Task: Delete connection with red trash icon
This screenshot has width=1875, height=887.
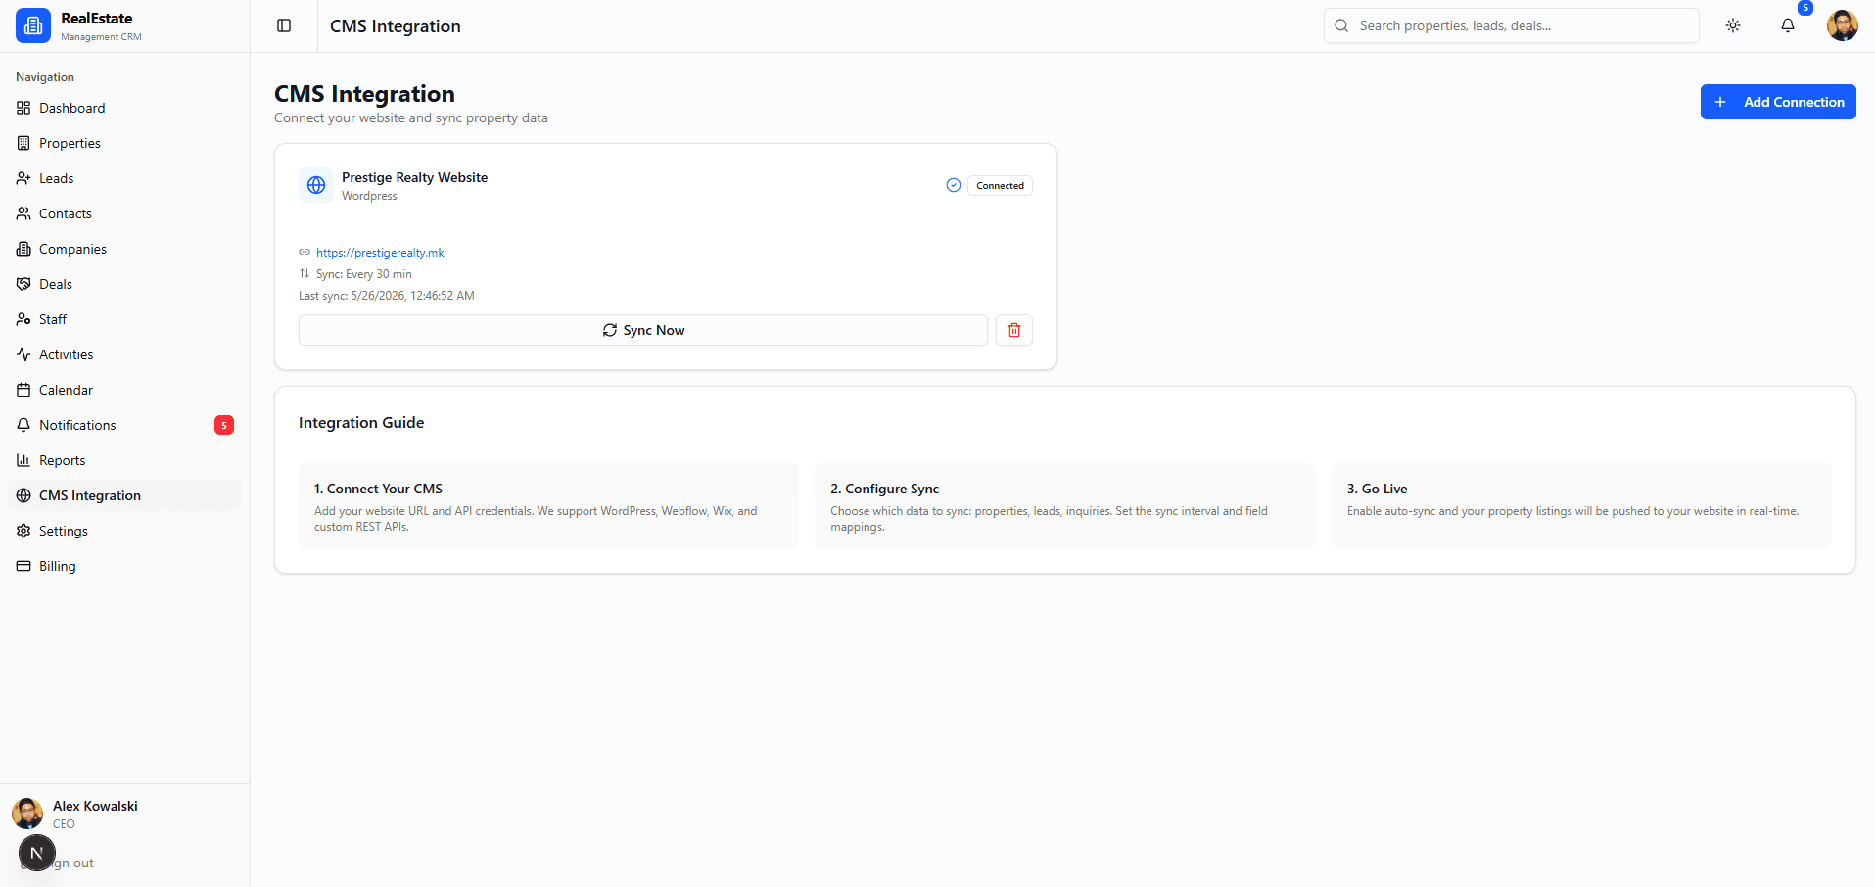Action: [x=1014, y=330]
